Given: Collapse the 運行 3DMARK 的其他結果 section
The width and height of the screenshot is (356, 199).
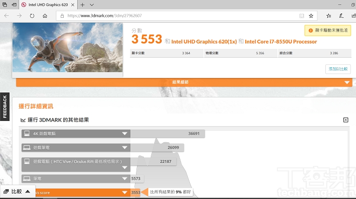Looking at the screenshot, I should pos(346,120).
